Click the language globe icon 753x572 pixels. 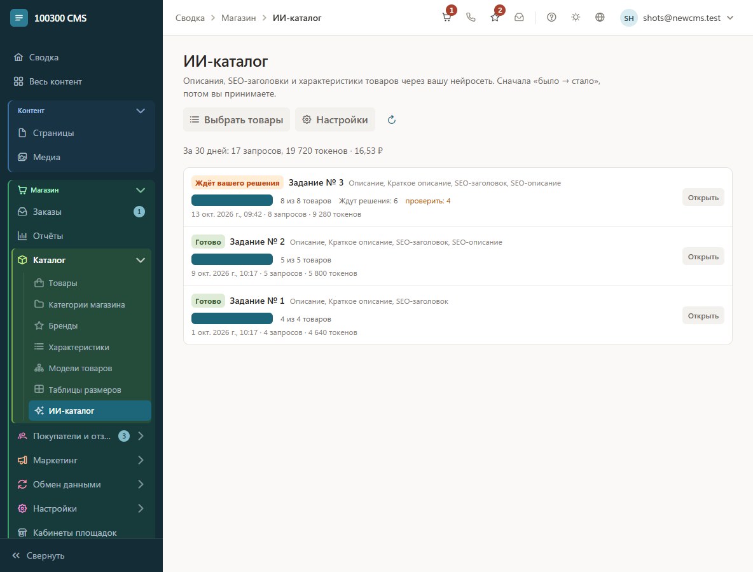click(x=600, y=18)
